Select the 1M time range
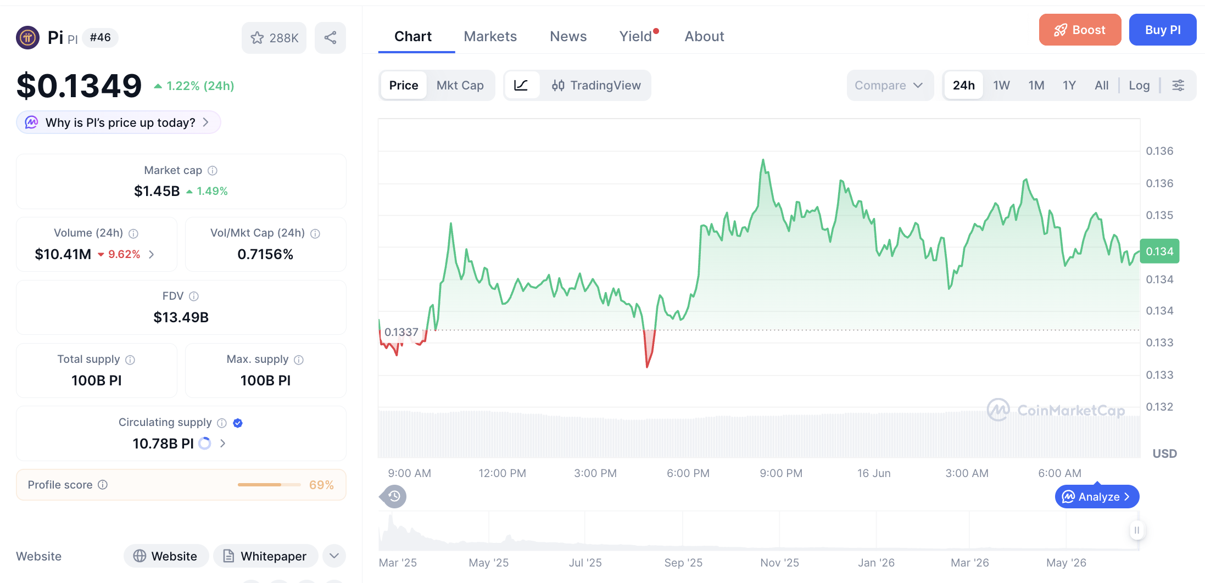 coord(1036,85)
